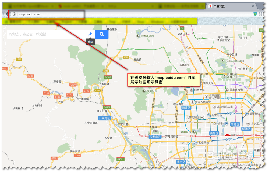Screen dimensions: 269x173
Task: Click the green G6 highway shield
Action: tap(182, 28)
